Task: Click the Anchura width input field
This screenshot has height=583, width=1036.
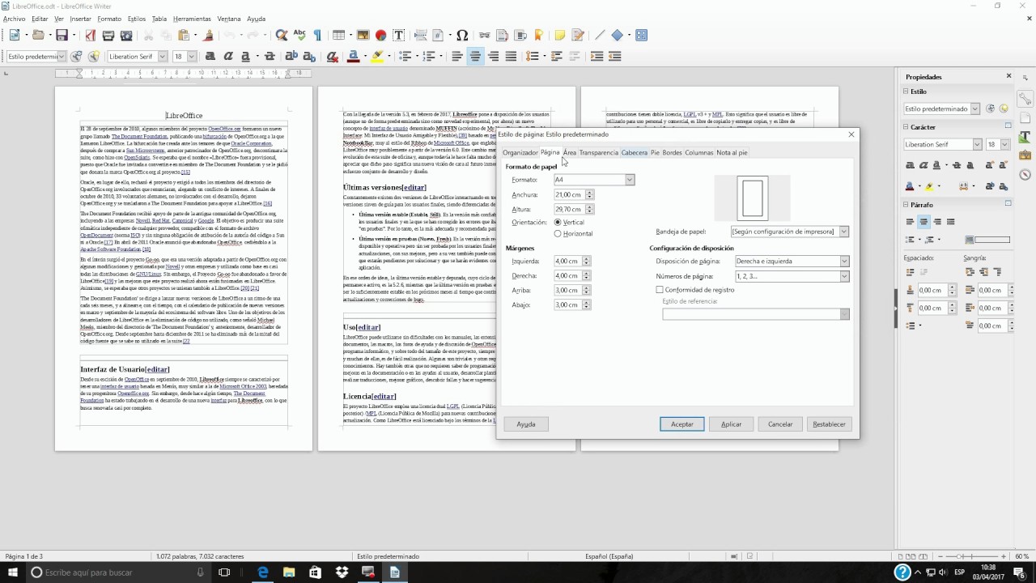Action: pyautogui.click(x=569, y=195)
